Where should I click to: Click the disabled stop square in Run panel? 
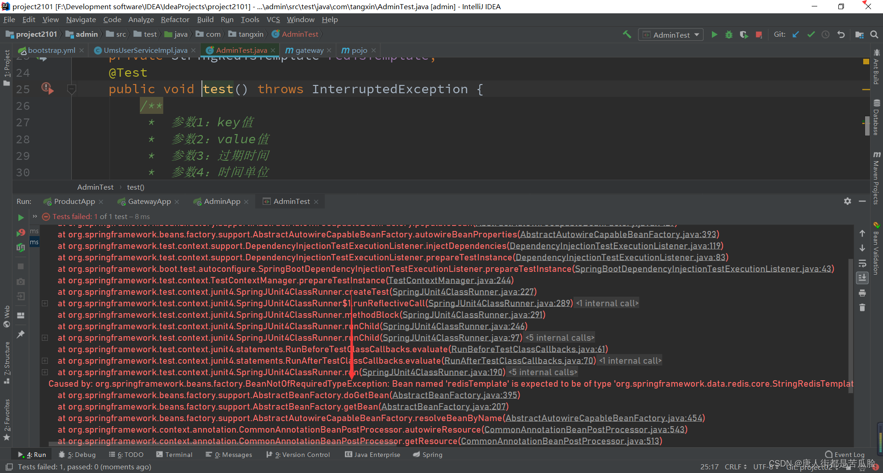click(x=21, y=266)
